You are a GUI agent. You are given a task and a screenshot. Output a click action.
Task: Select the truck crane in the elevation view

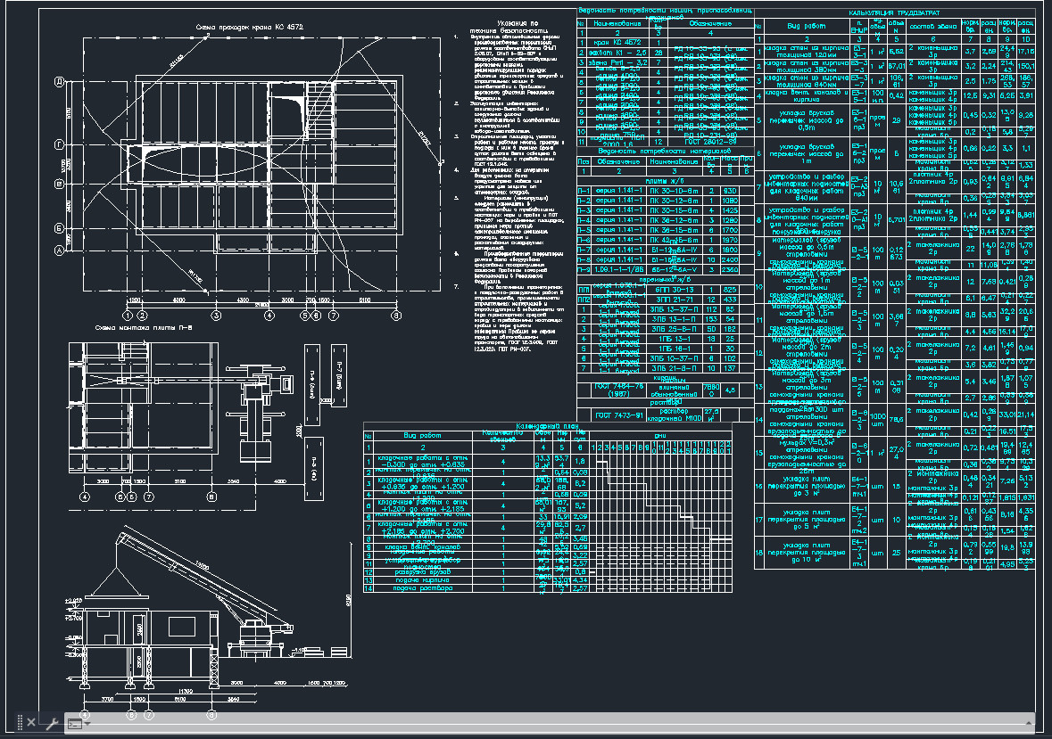pyautogui.click(x=255, y=637)
